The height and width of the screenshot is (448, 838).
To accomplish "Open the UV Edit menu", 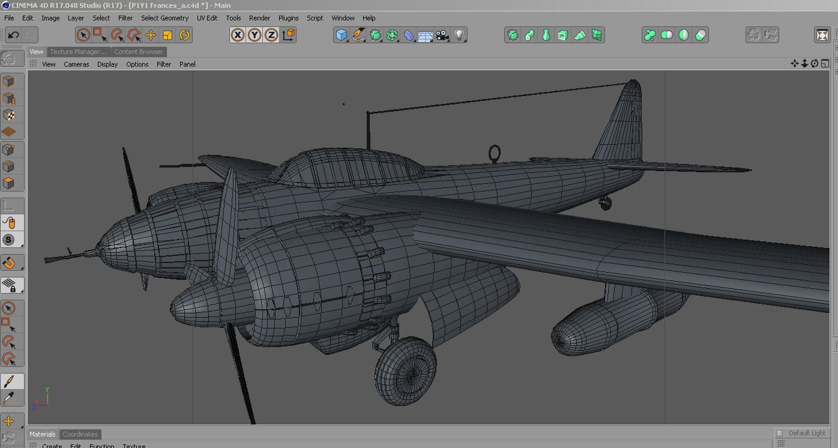I will coord(207,18).
